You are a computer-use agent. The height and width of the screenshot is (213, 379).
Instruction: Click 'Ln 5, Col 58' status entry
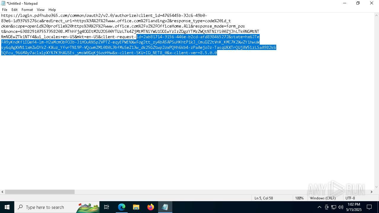pyautogui.click(x=264, y=198)
